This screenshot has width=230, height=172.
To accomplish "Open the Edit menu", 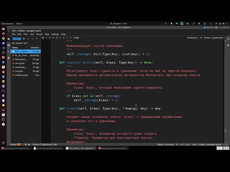I will coord(19,34).
